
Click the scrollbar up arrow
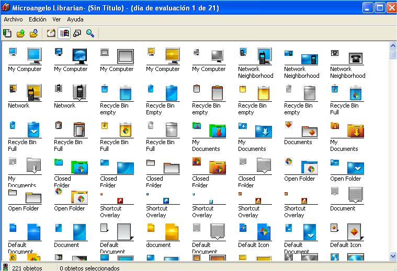pos(393,46)
